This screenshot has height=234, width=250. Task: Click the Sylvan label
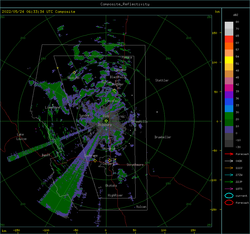pos(106,82)
